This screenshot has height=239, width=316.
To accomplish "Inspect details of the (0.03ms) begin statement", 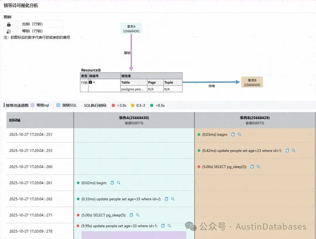I will pyautogui.click(x=239, y=134).
